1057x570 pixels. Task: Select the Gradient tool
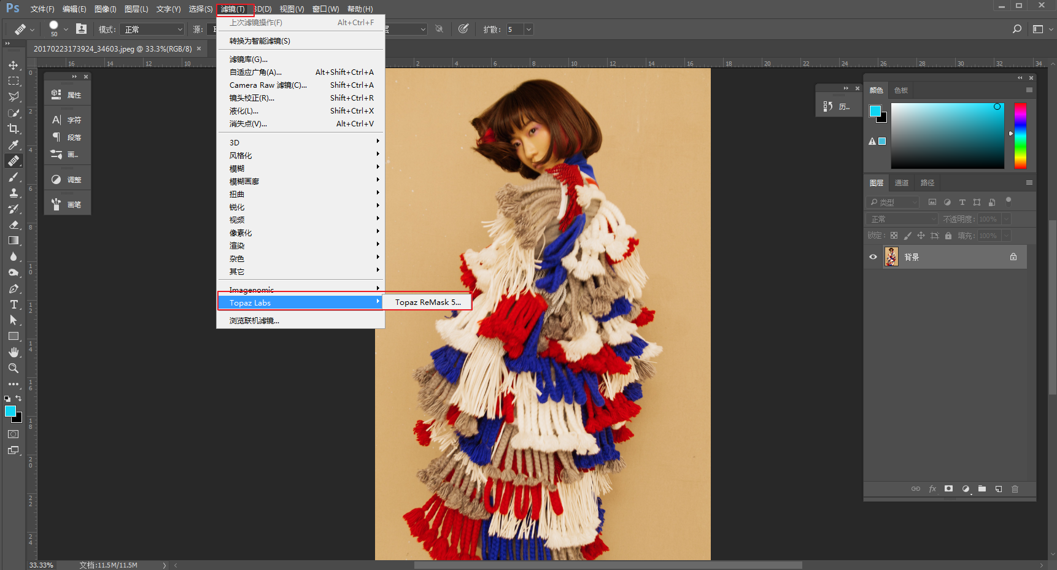(x=14, y=241)
